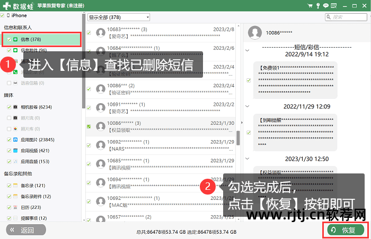Select the 10657 (2) conversation row

(x=161, y=217)
